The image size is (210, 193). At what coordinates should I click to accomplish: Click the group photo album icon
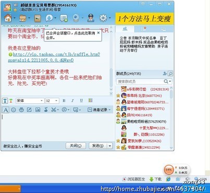pos(38,18)
